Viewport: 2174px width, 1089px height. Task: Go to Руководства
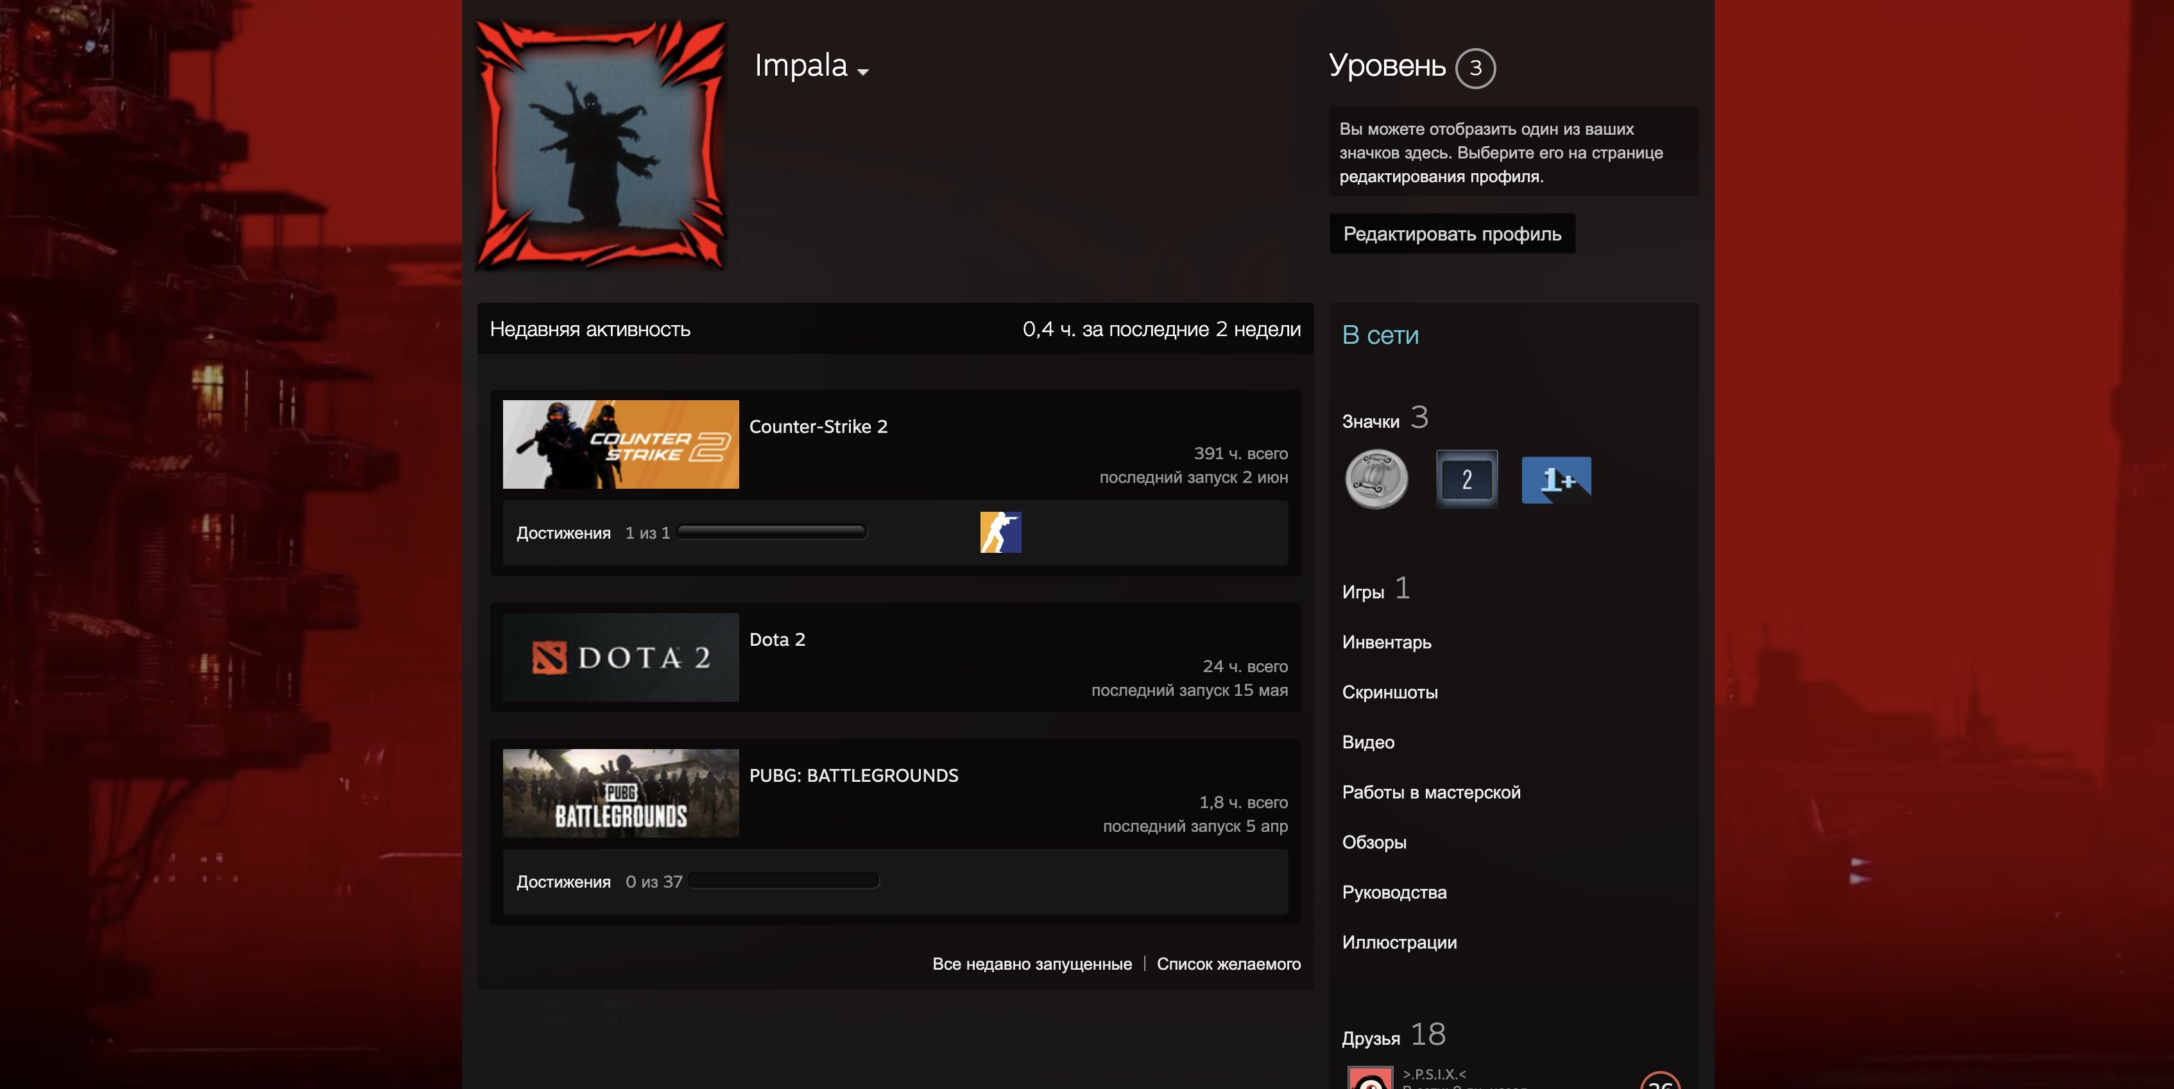1394,893
